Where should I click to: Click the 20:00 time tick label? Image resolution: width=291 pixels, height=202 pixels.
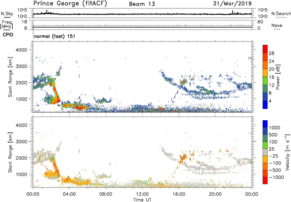tap(215, 194)
